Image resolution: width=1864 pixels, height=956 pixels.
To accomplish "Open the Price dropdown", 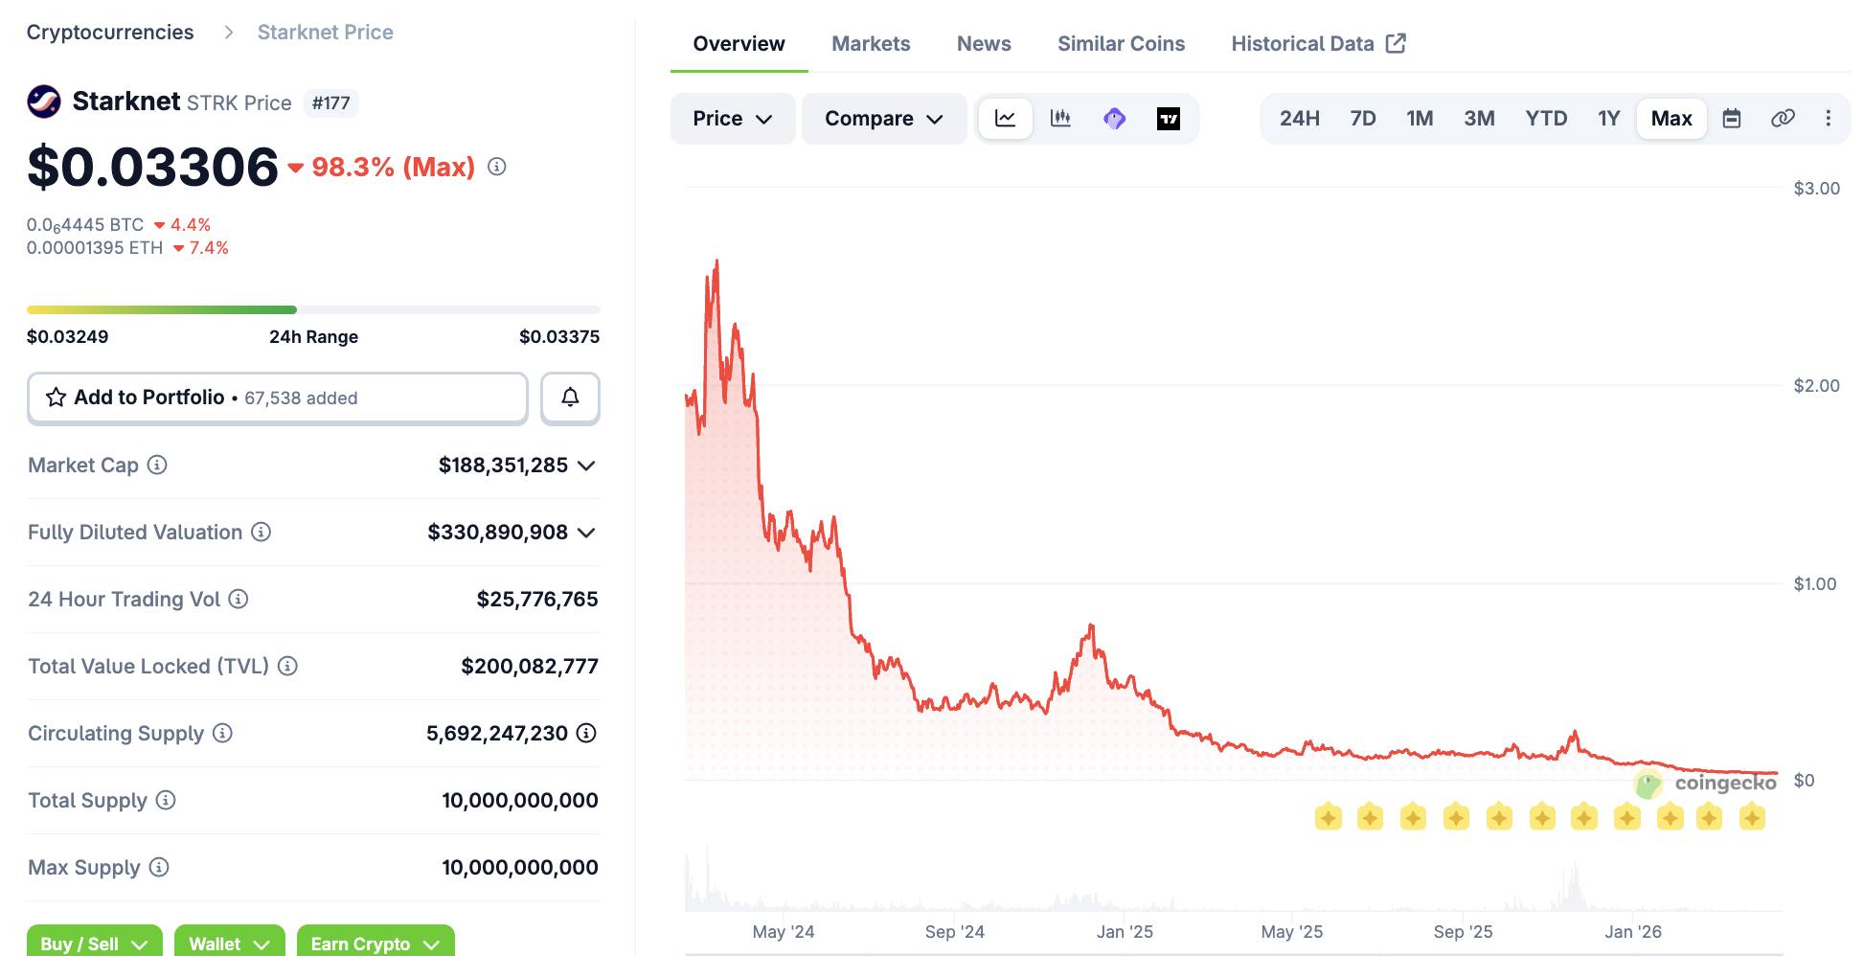I will [732, 119].
